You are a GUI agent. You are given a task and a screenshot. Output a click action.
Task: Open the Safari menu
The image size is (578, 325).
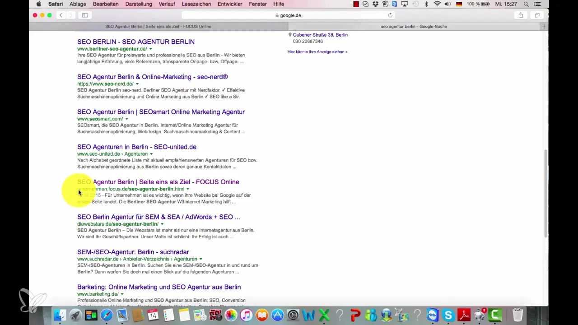pos(56,4)
